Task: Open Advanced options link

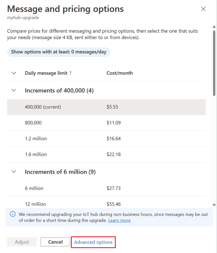Action: tap(93, 242)
